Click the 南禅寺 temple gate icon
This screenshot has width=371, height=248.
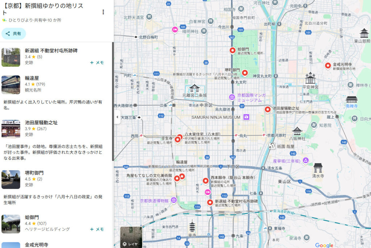click(x=351, y=99)
